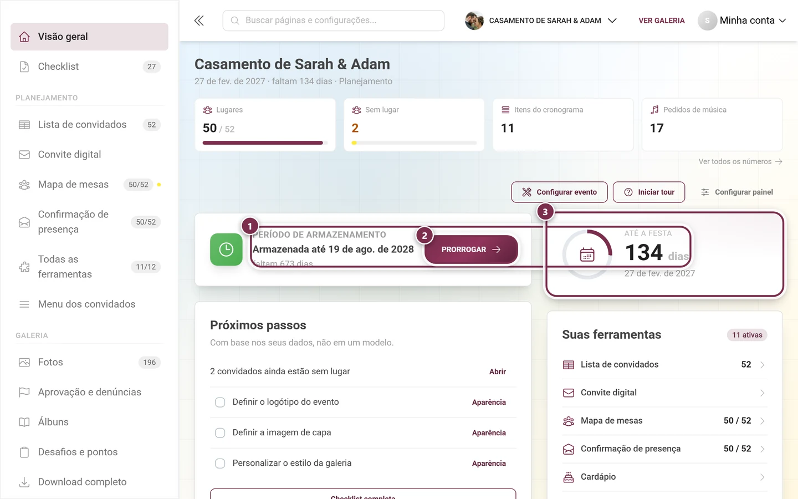Click Configurar painel option
Screen dimensions: 798x499
[736, 192]
